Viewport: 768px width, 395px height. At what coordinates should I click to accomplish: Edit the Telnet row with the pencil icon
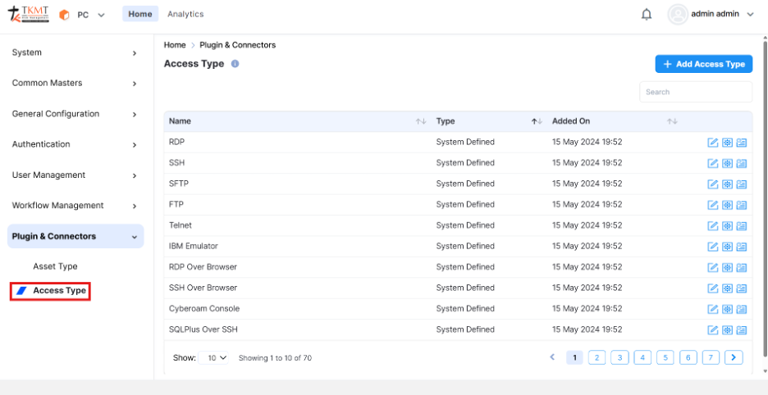[713, 225]
